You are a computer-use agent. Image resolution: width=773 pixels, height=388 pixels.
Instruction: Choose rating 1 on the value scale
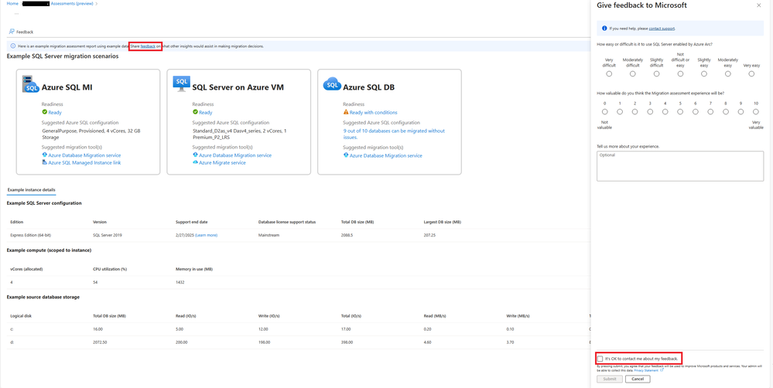tap(620, 112)
